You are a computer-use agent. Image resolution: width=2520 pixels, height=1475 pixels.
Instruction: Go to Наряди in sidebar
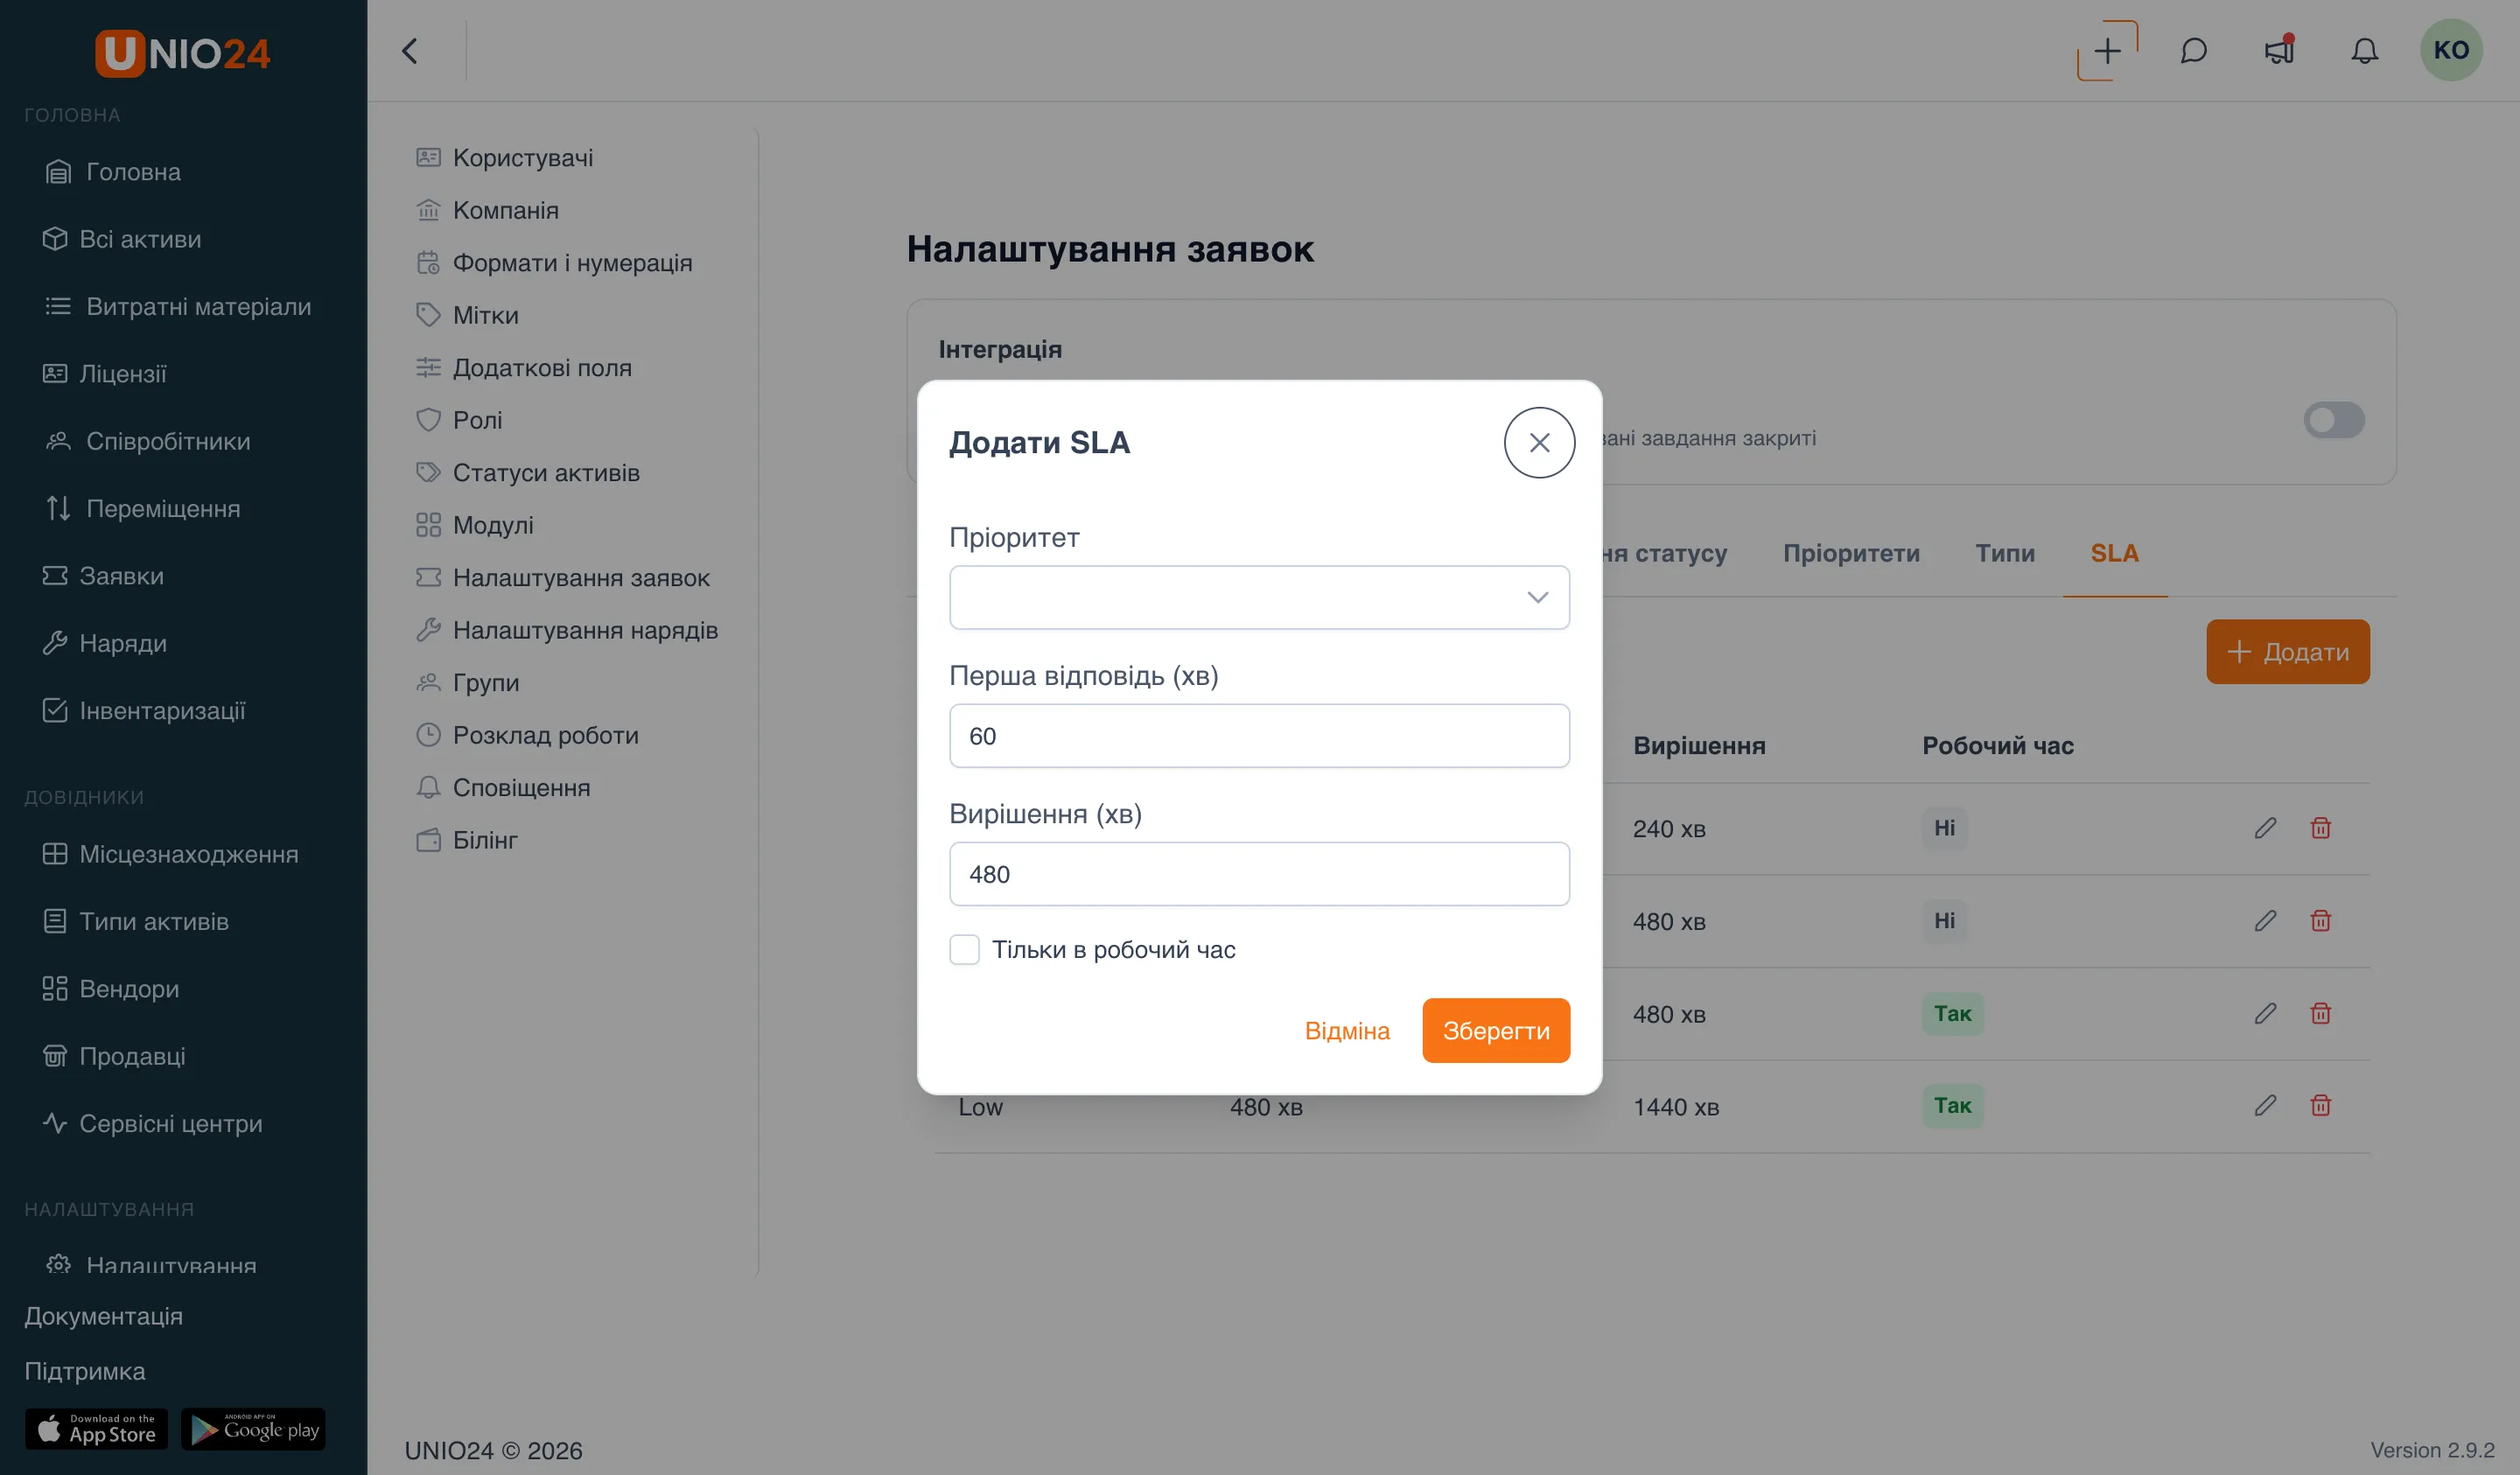(x=104, y=643)
